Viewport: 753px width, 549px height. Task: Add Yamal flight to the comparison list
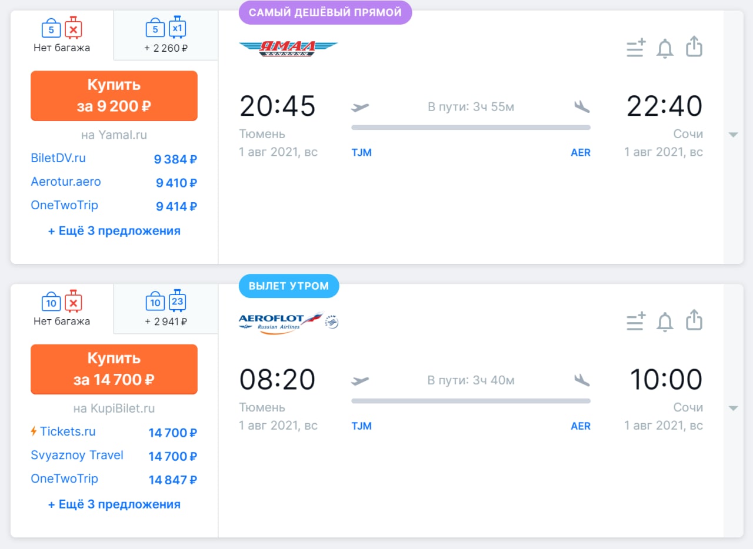(636, 48)
